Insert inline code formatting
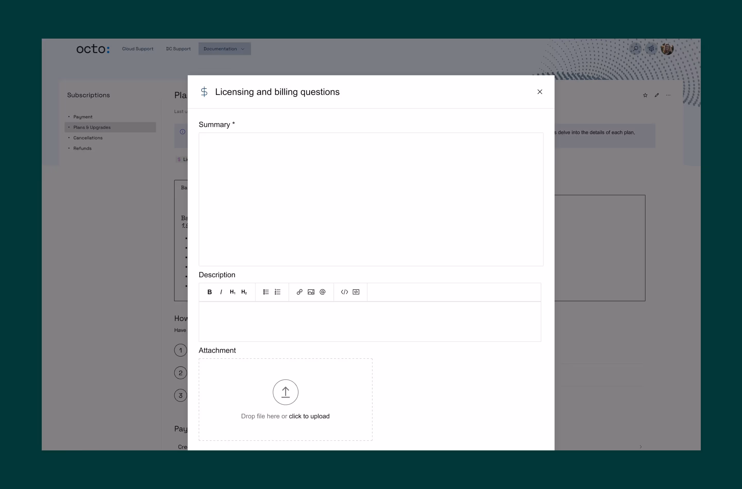 click(344, 292)
